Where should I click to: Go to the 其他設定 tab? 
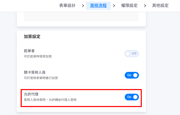click(160, 5)
